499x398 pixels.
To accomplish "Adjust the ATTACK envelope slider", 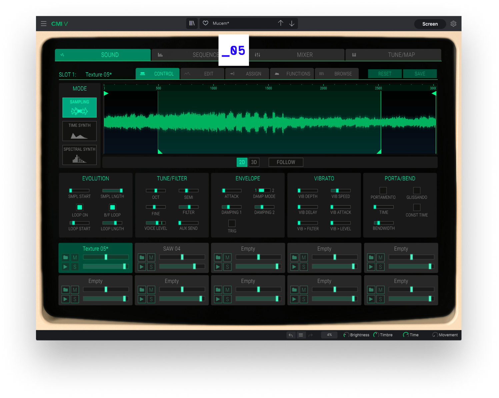I will (x=232, y=191).
